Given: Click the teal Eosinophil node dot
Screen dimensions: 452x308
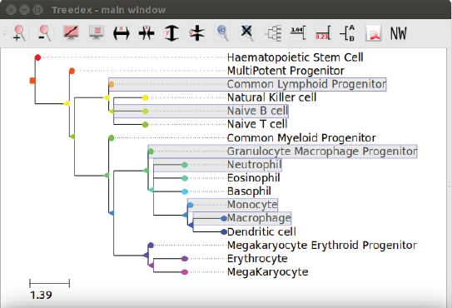Looking at the screenshot, I should coord(185,178).
